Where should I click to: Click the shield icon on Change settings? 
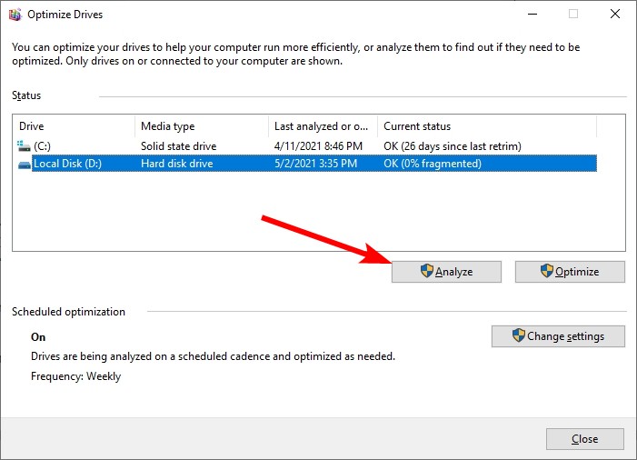(518, 335)
